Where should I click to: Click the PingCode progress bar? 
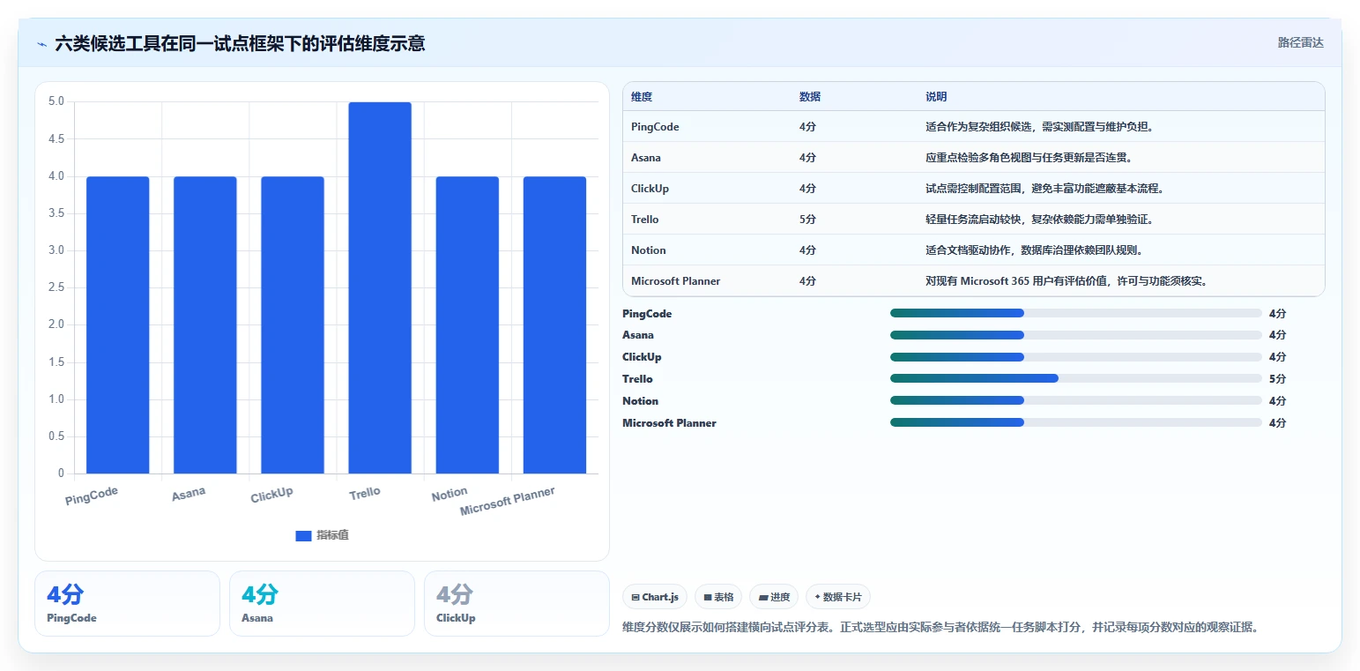(1076, 313)
